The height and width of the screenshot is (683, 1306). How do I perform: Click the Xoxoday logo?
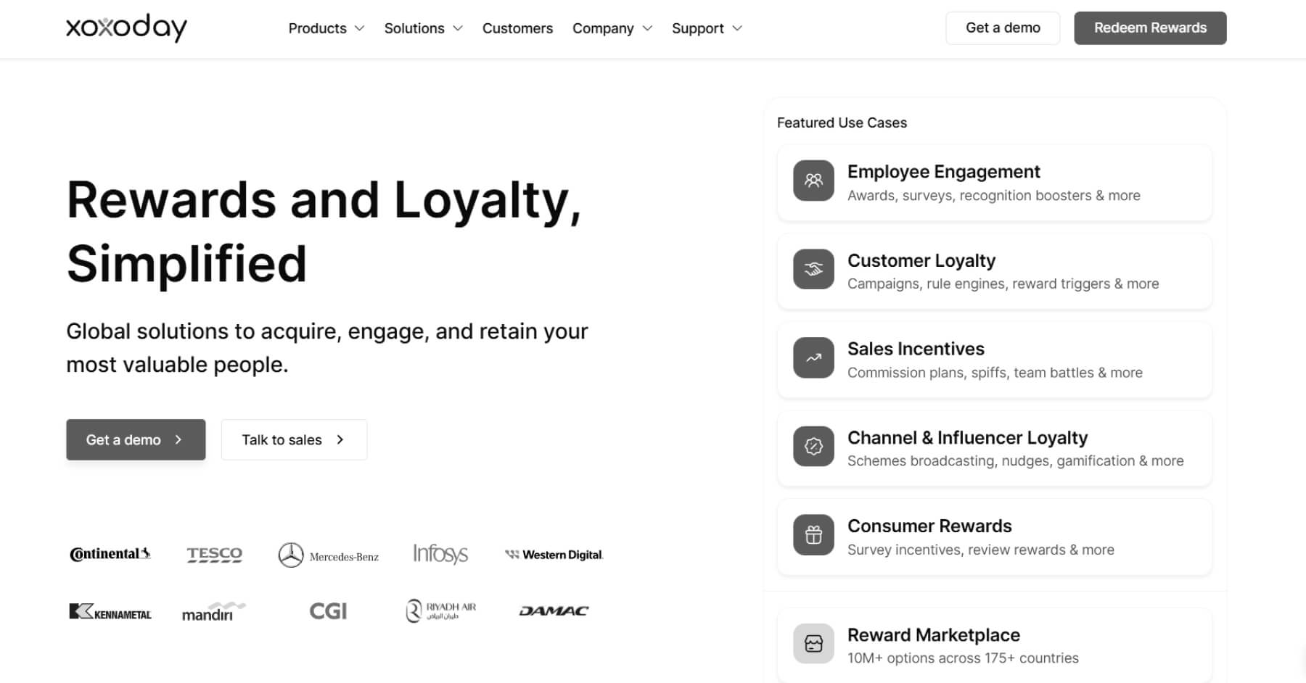click(x=126, y=28)
